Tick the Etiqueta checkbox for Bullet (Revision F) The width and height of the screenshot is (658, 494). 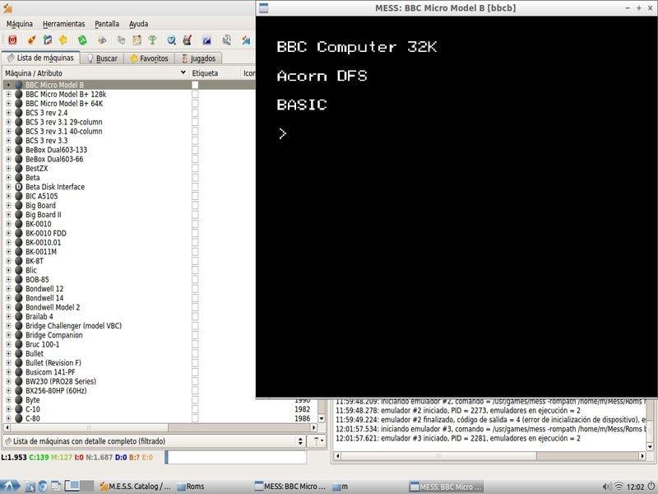click(x=195, y=363)
